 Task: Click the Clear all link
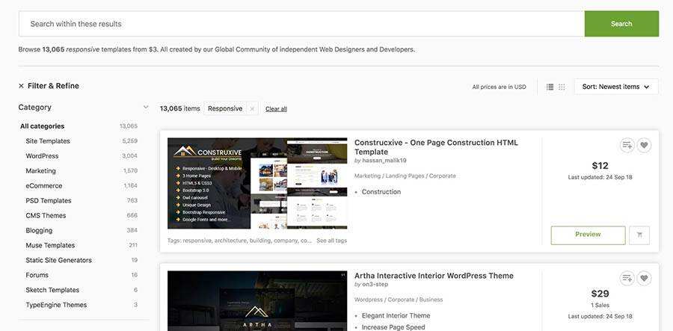click(x=276, y=109)
